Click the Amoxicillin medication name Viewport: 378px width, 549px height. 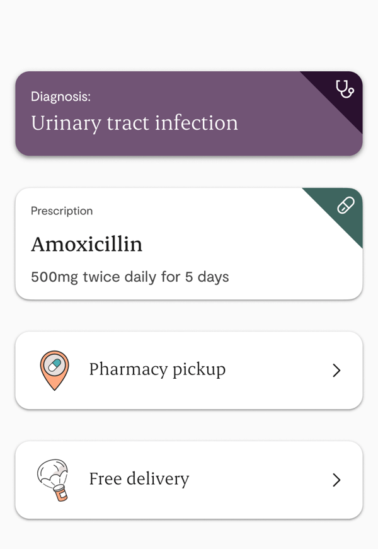(x=86, y=244)
